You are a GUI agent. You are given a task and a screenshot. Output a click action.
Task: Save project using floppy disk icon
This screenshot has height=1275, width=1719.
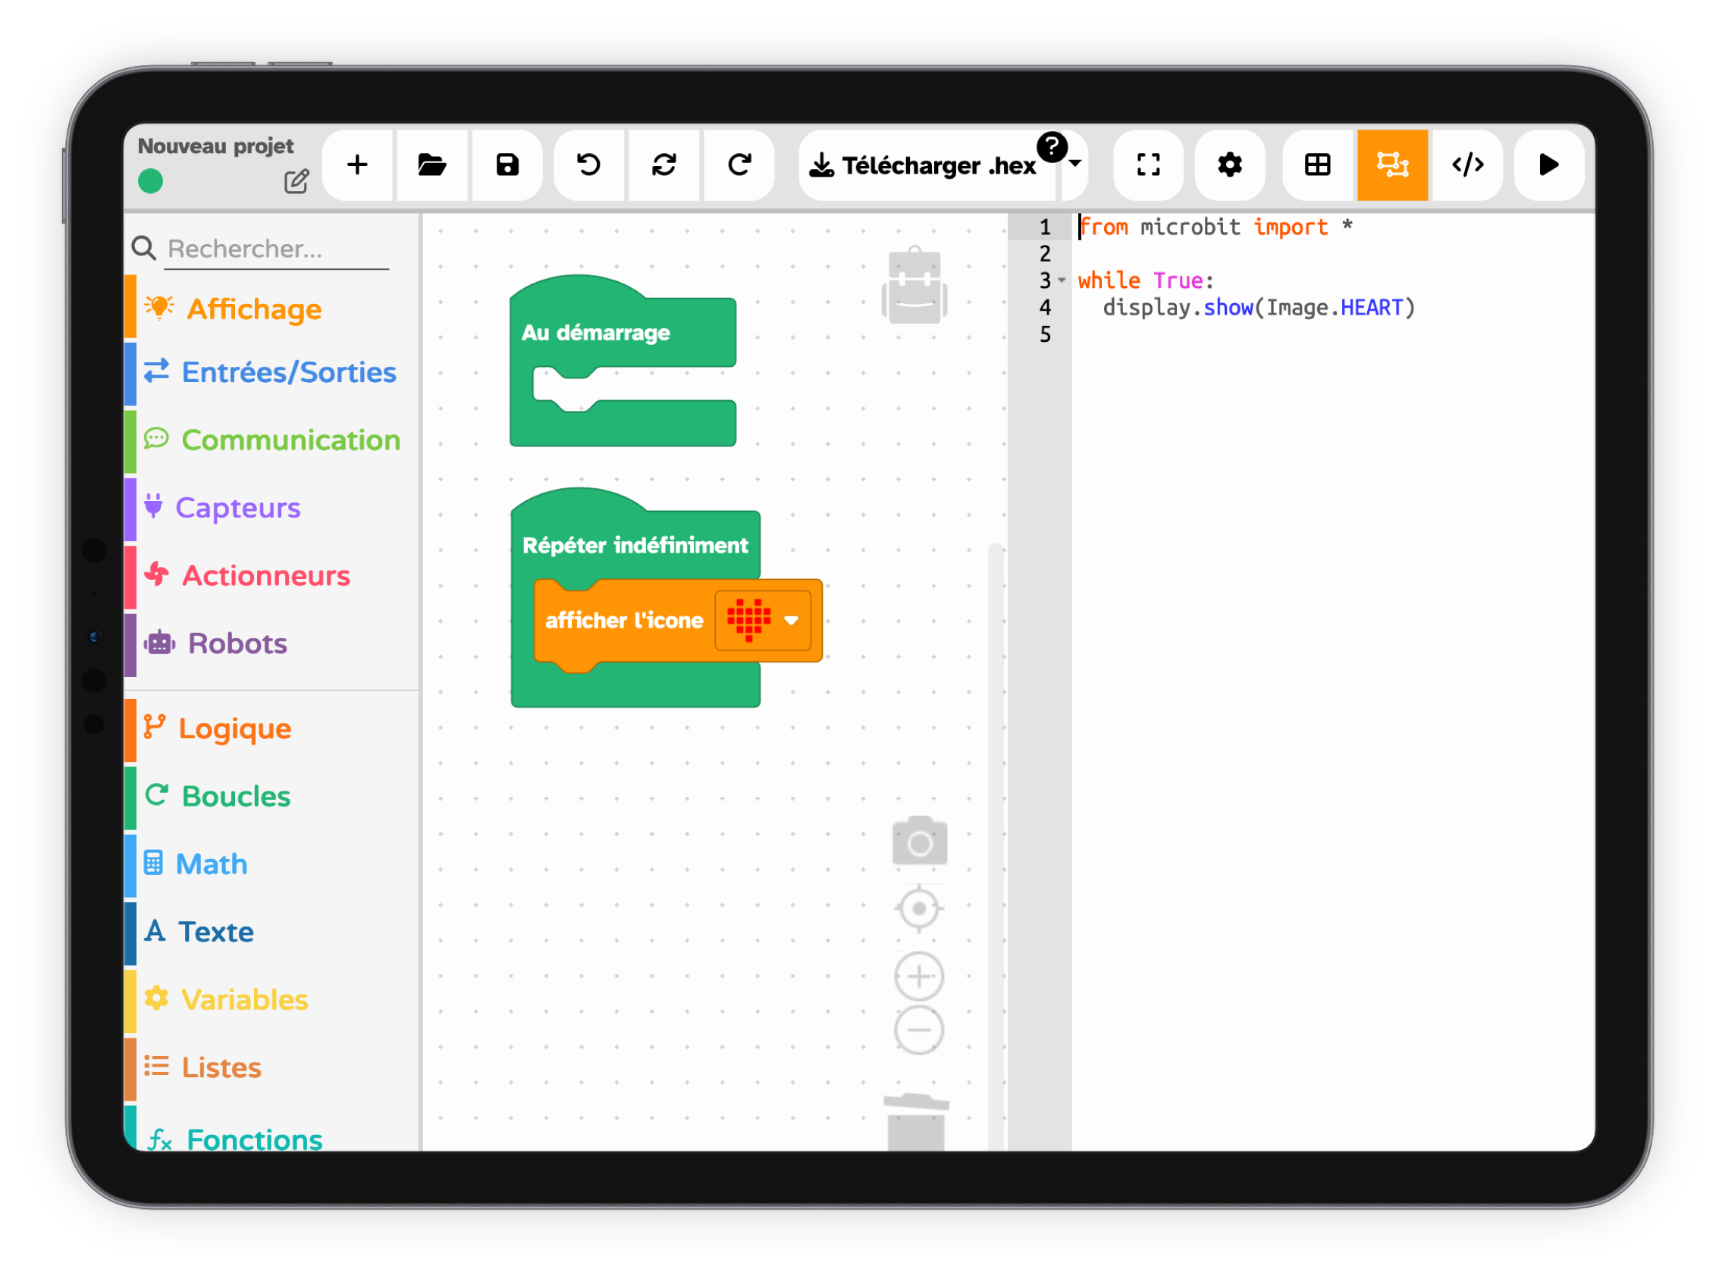(x=507, y=164)
